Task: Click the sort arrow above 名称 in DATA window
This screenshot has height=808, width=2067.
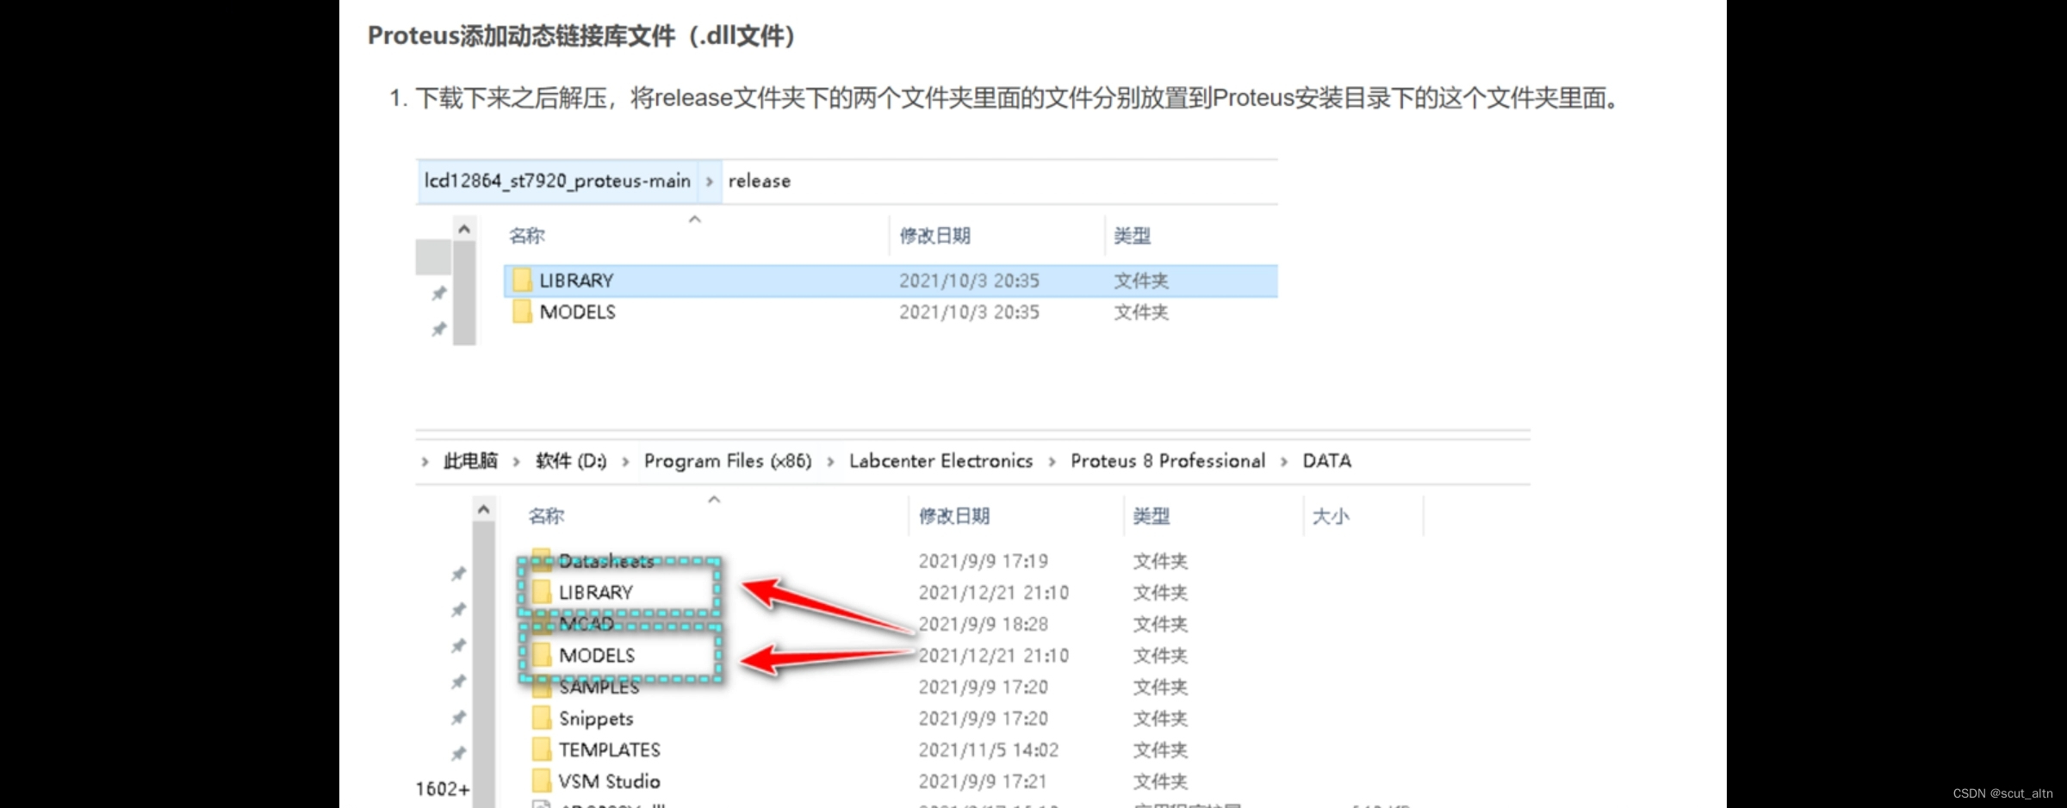Action: [x=714, y=499]
